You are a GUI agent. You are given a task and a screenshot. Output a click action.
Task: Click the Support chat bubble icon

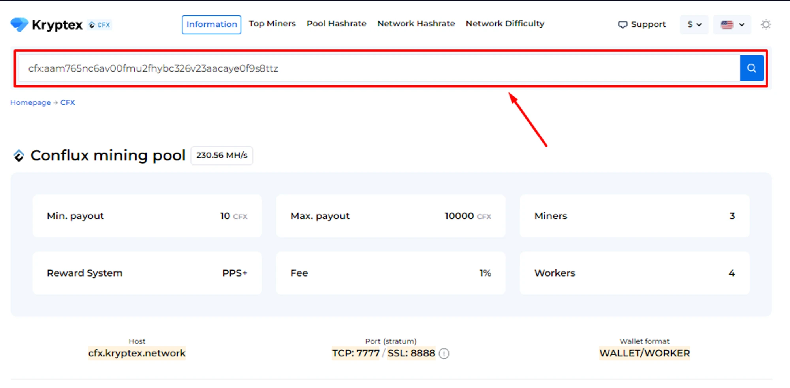pos(623,24)
